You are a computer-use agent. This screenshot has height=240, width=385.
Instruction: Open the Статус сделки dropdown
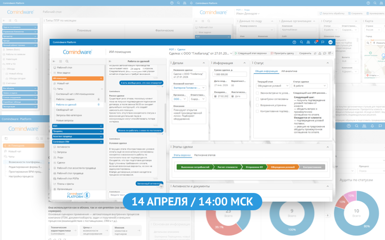pos(309,86)
